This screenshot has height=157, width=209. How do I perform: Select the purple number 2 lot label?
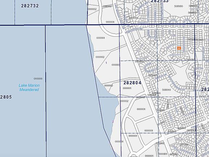coord(113,122)
